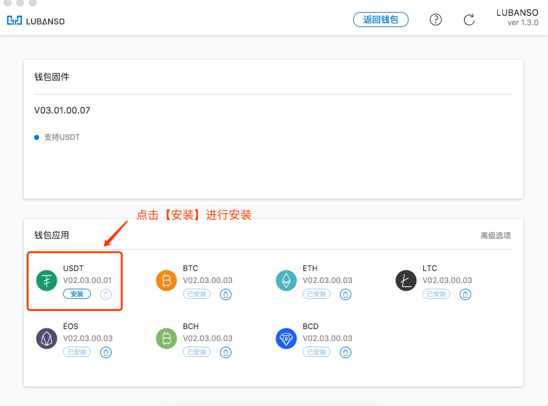Click the BCH app name label
The height and width of the screenshot is (406, 548).
(191, 327)
